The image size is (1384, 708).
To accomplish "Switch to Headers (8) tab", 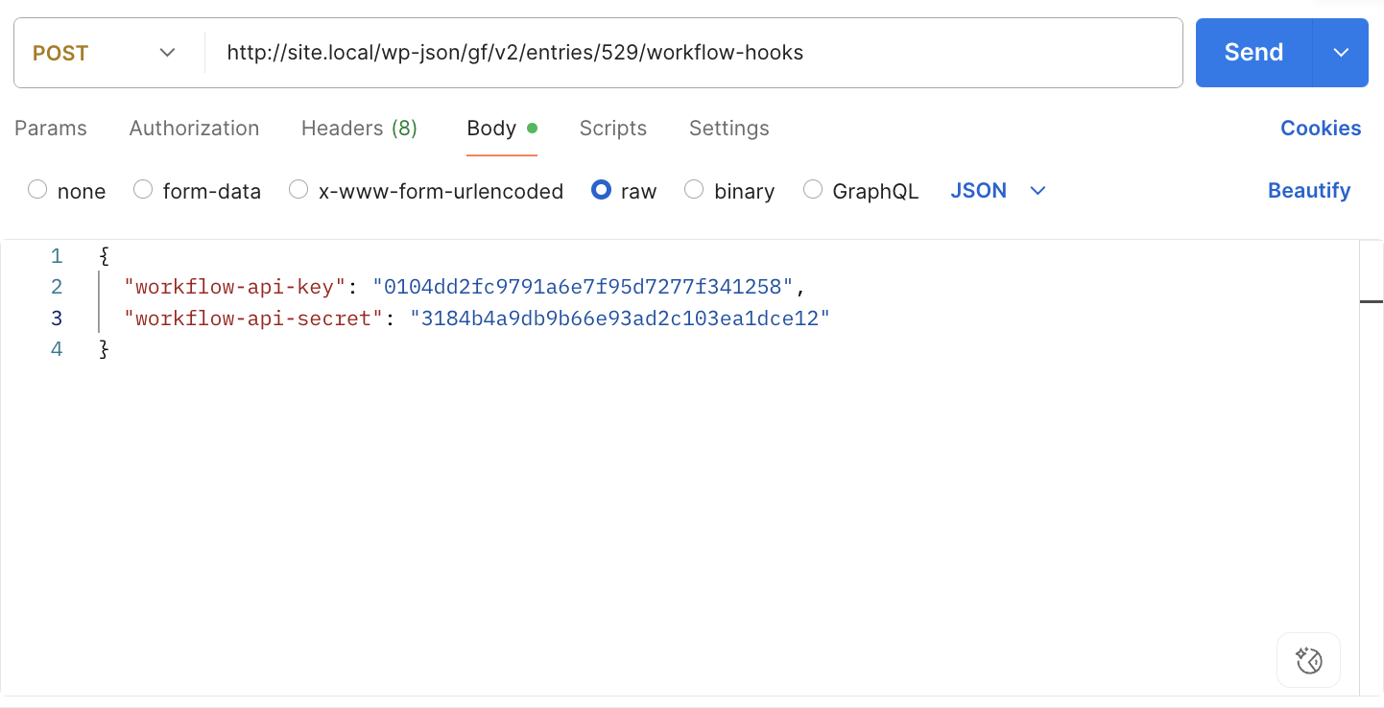I will pos(359,129).
